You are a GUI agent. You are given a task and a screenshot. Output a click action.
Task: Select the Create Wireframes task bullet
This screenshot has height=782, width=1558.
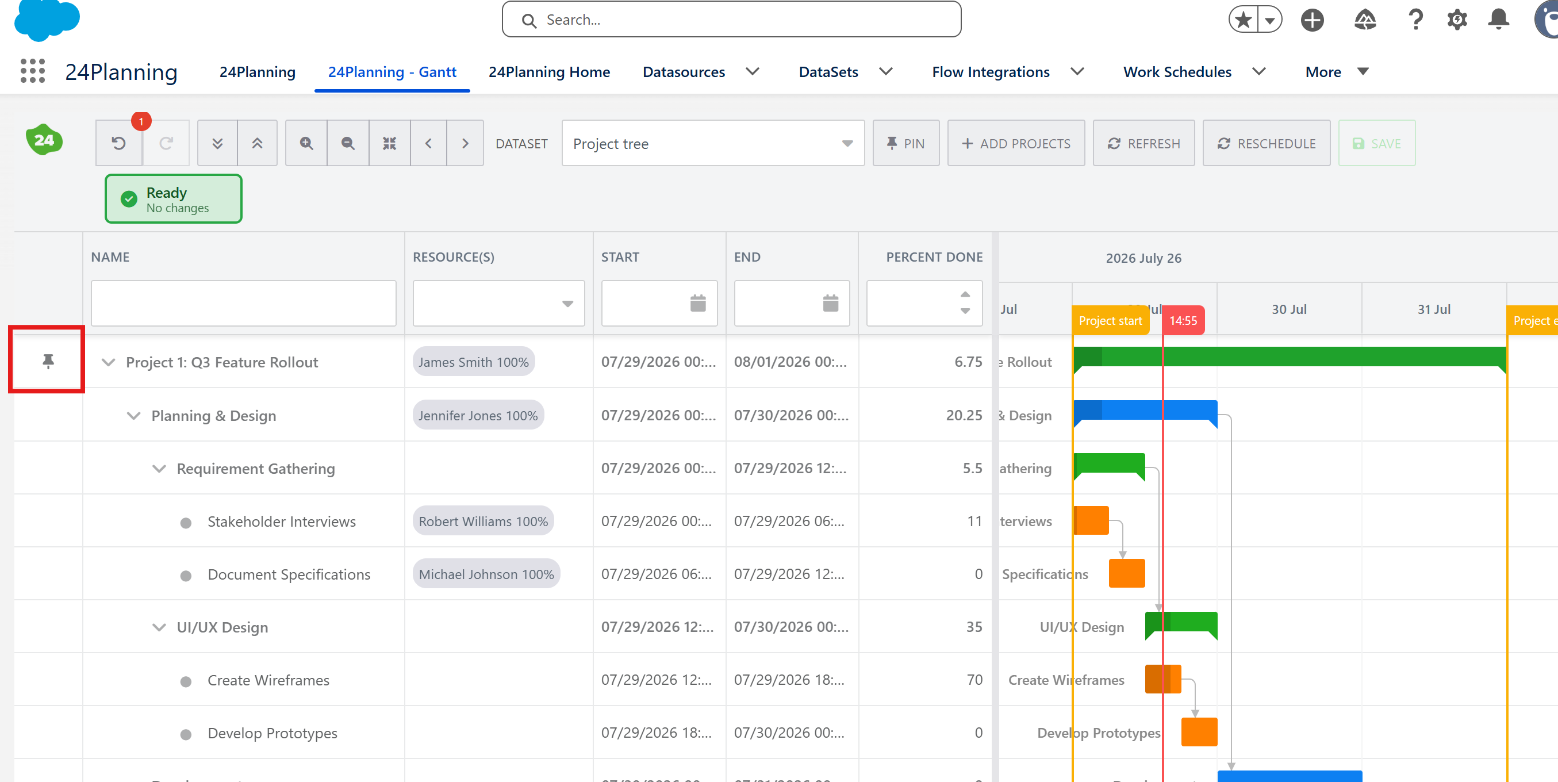pos(186,681)
